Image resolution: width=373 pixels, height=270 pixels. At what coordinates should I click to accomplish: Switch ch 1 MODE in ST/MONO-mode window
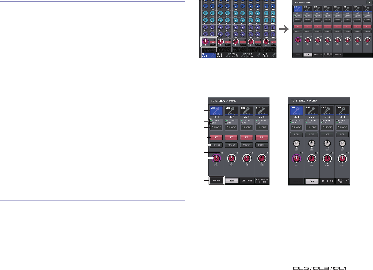[x=216, y=127]
